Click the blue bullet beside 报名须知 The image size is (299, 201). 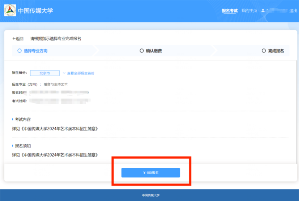[x=13, y=146]
